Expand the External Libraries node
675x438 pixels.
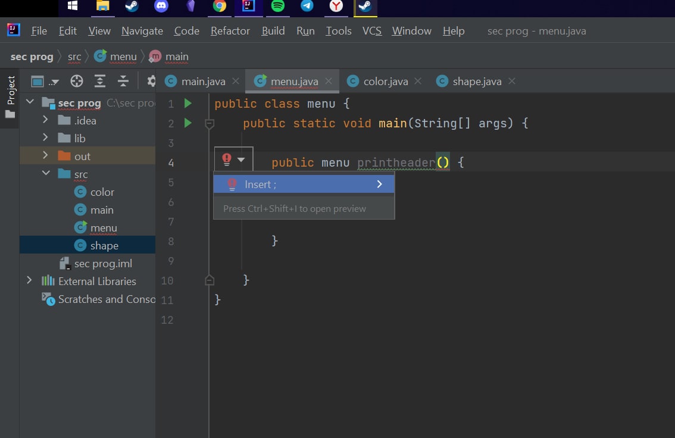point(29,280)
